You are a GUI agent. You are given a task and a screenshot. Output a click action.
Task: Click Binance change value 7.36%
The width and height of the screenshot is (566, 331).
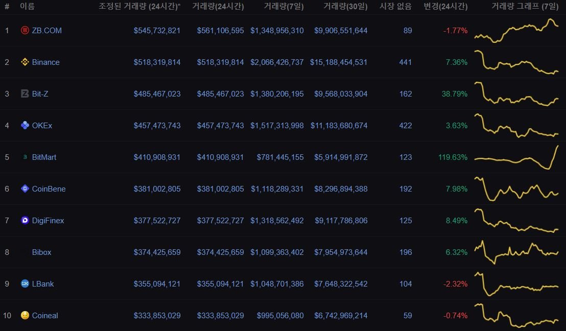point(457,62)
